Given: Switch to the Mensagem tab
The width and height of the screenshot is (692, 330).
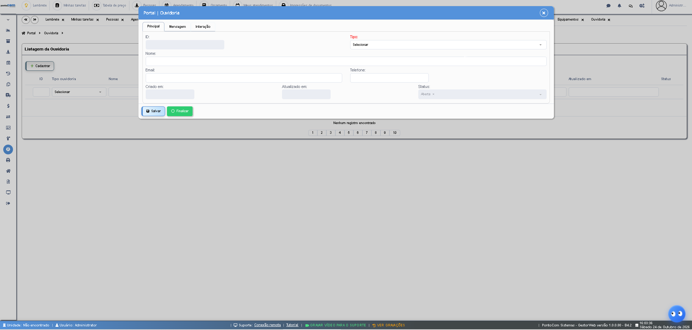Looking at the screenshot, I should pos(177,27).
